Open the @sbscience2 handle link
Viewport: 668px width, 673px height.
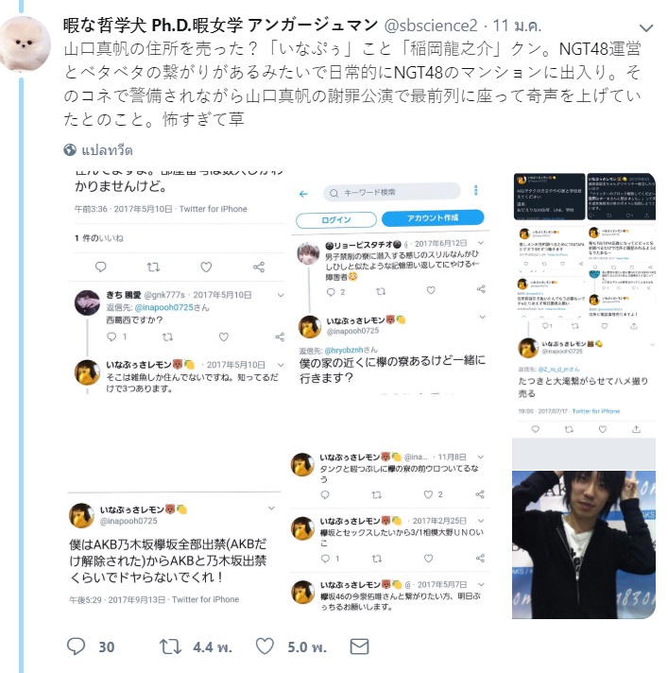pyautogui.click(x=430, y=26)
